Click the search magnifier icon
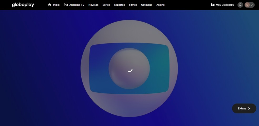This screenshot has height=126, width=259. click(240, 5)
